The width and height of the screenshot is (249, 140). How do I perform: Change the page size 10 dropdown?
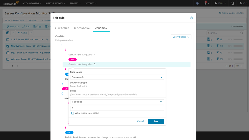pos(239,66)
